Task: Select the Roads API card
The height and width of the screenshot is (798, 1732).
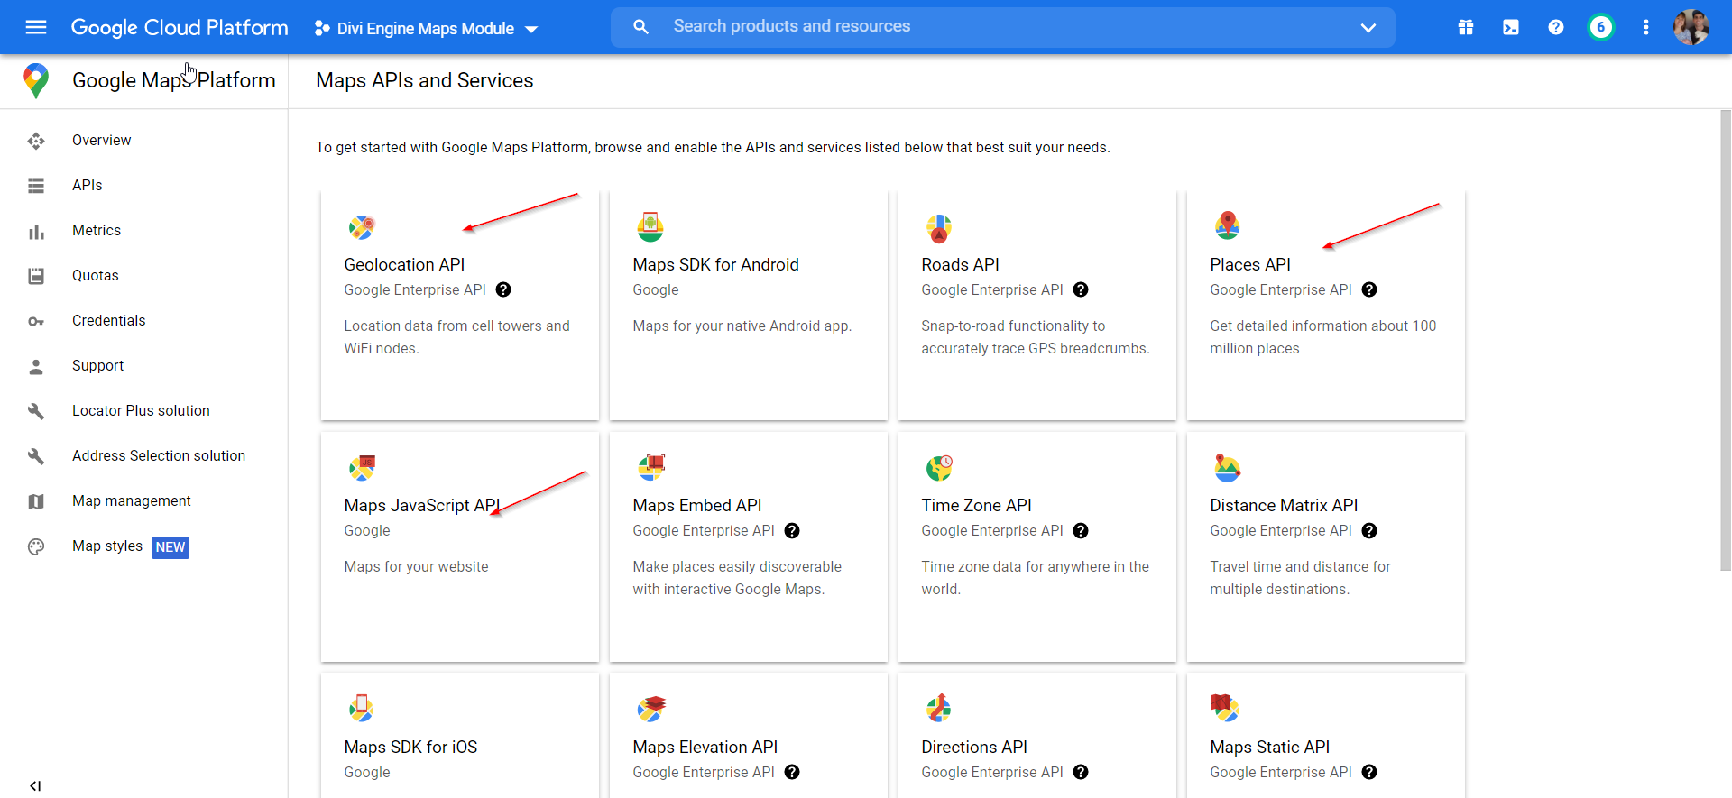Action: [1036, 305]
